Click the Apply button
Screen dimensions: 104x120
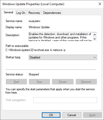(92, 115)
